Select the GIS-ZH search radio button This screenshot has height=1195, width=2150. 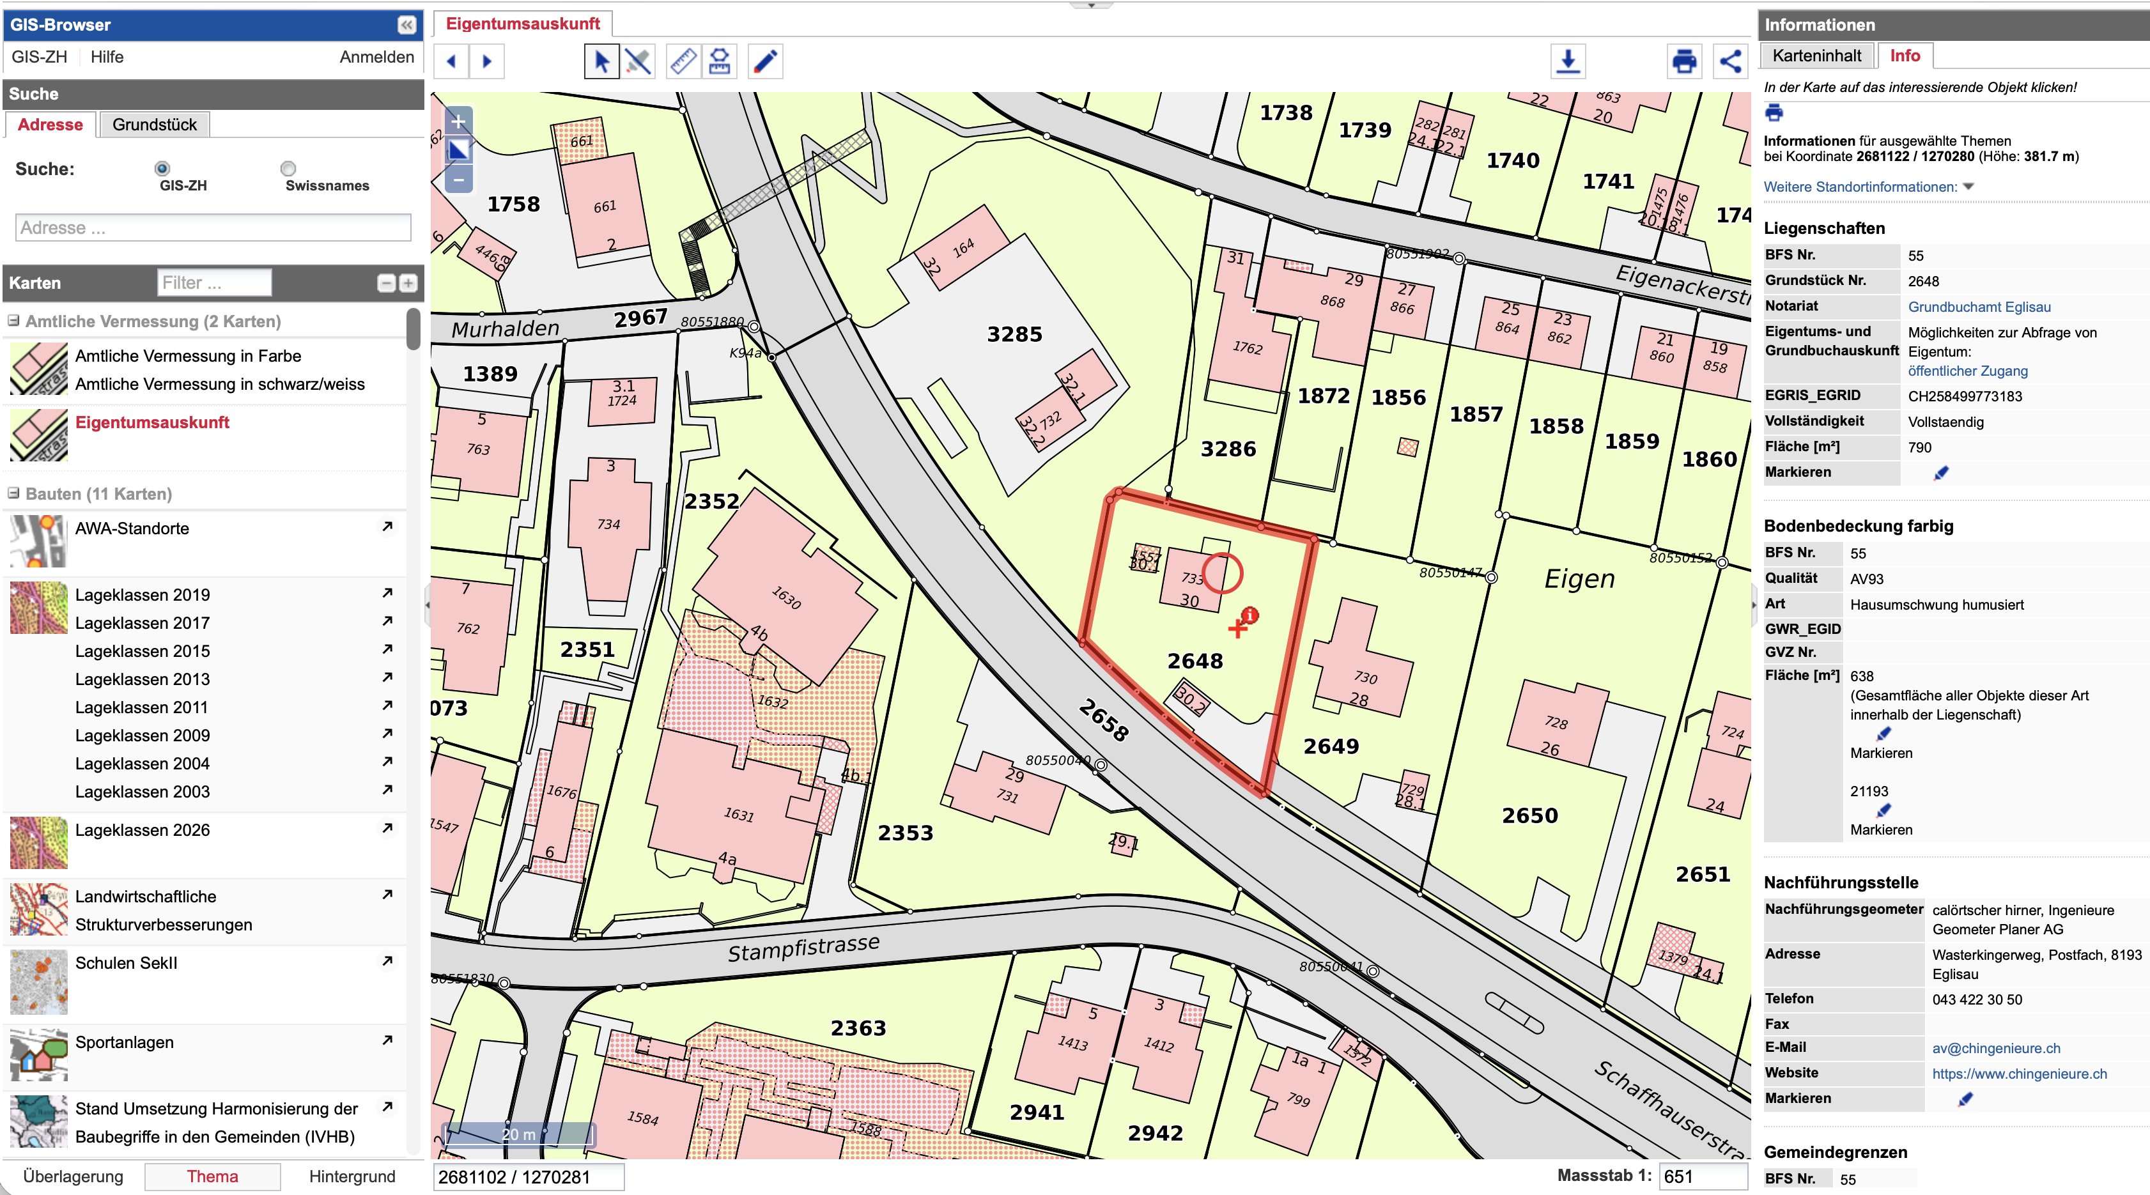coord(162,169)
